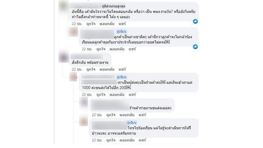Screen dimensions: 263x148
Task: Open like reaction on ลูกค้าเป็นต่างชาติ reply
Action: [195, 47]
